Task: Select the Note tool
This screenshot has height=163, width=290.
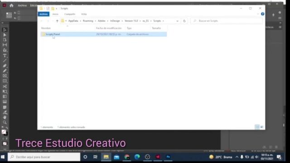Action: coord(5,107)
